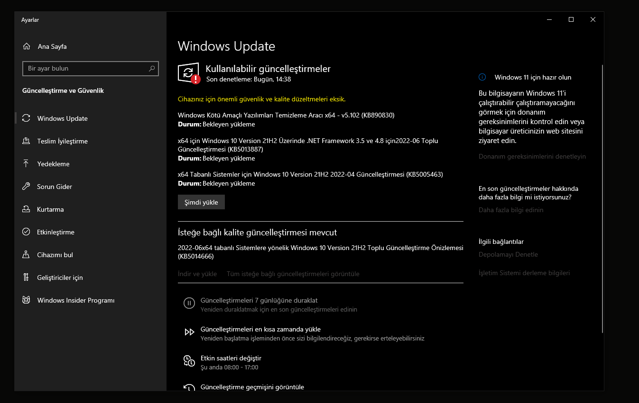Click the vertical scrollbar of the settings page
Screen dimensions: 639x403
tap(602, 199)
